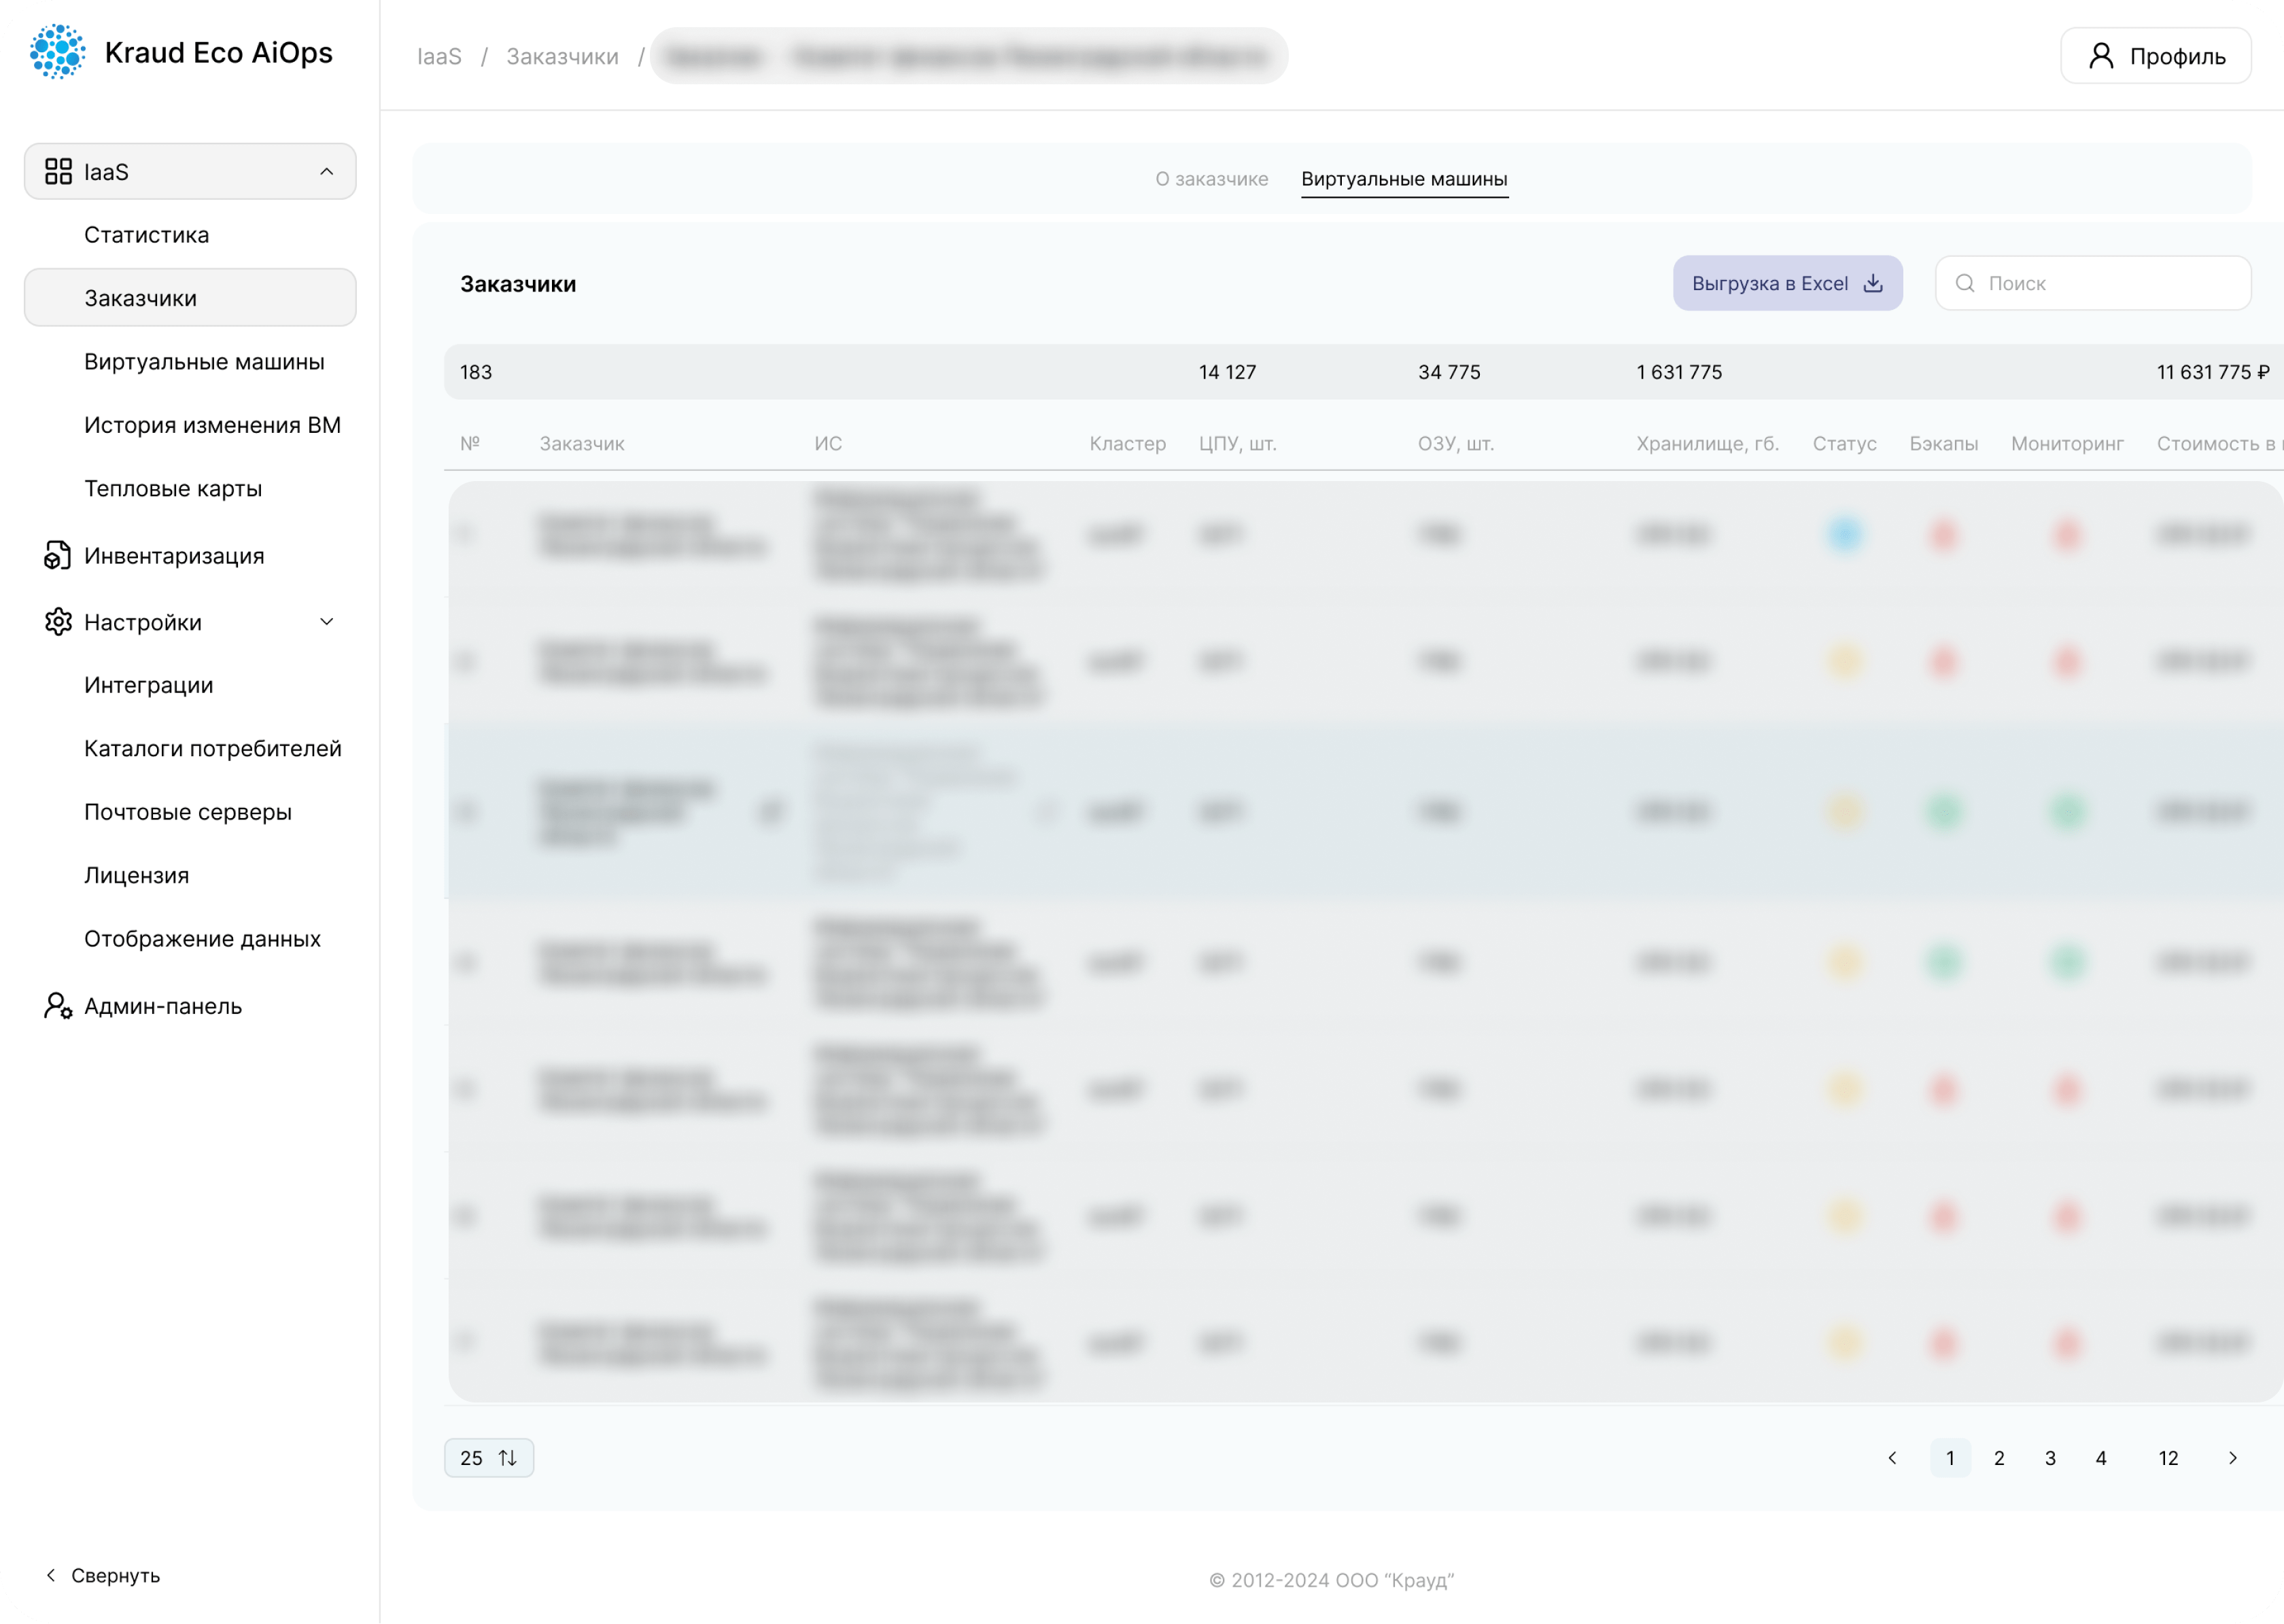Image resolution: width=2284 pixels, height=1624 pixels.
Task: Go to page 3 in pagination
Action: (2050, 1458)
